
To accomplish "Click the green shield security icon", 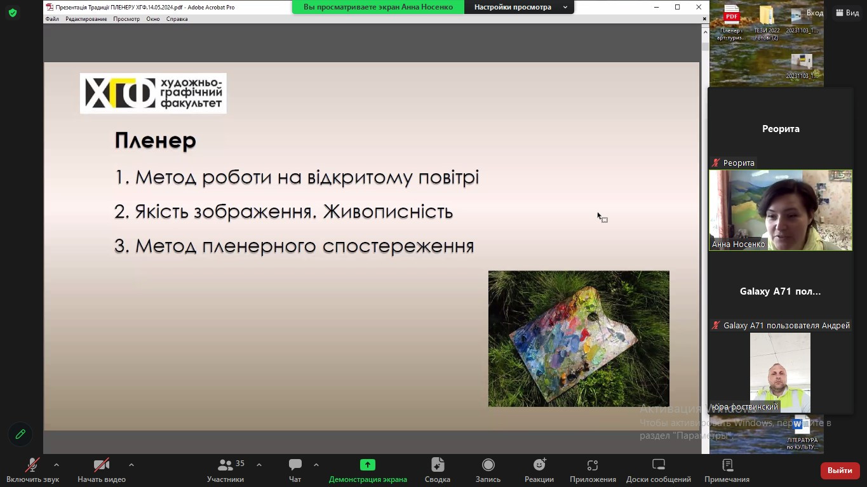I will (13, 13).
